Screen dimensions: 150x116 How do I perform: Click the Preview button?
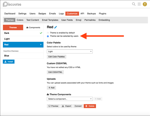point(53,106)
